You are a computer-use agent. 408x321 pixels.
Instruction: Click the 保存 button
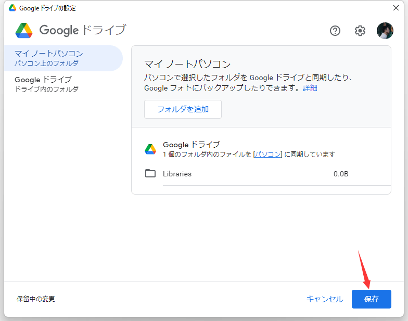[372, 299]
